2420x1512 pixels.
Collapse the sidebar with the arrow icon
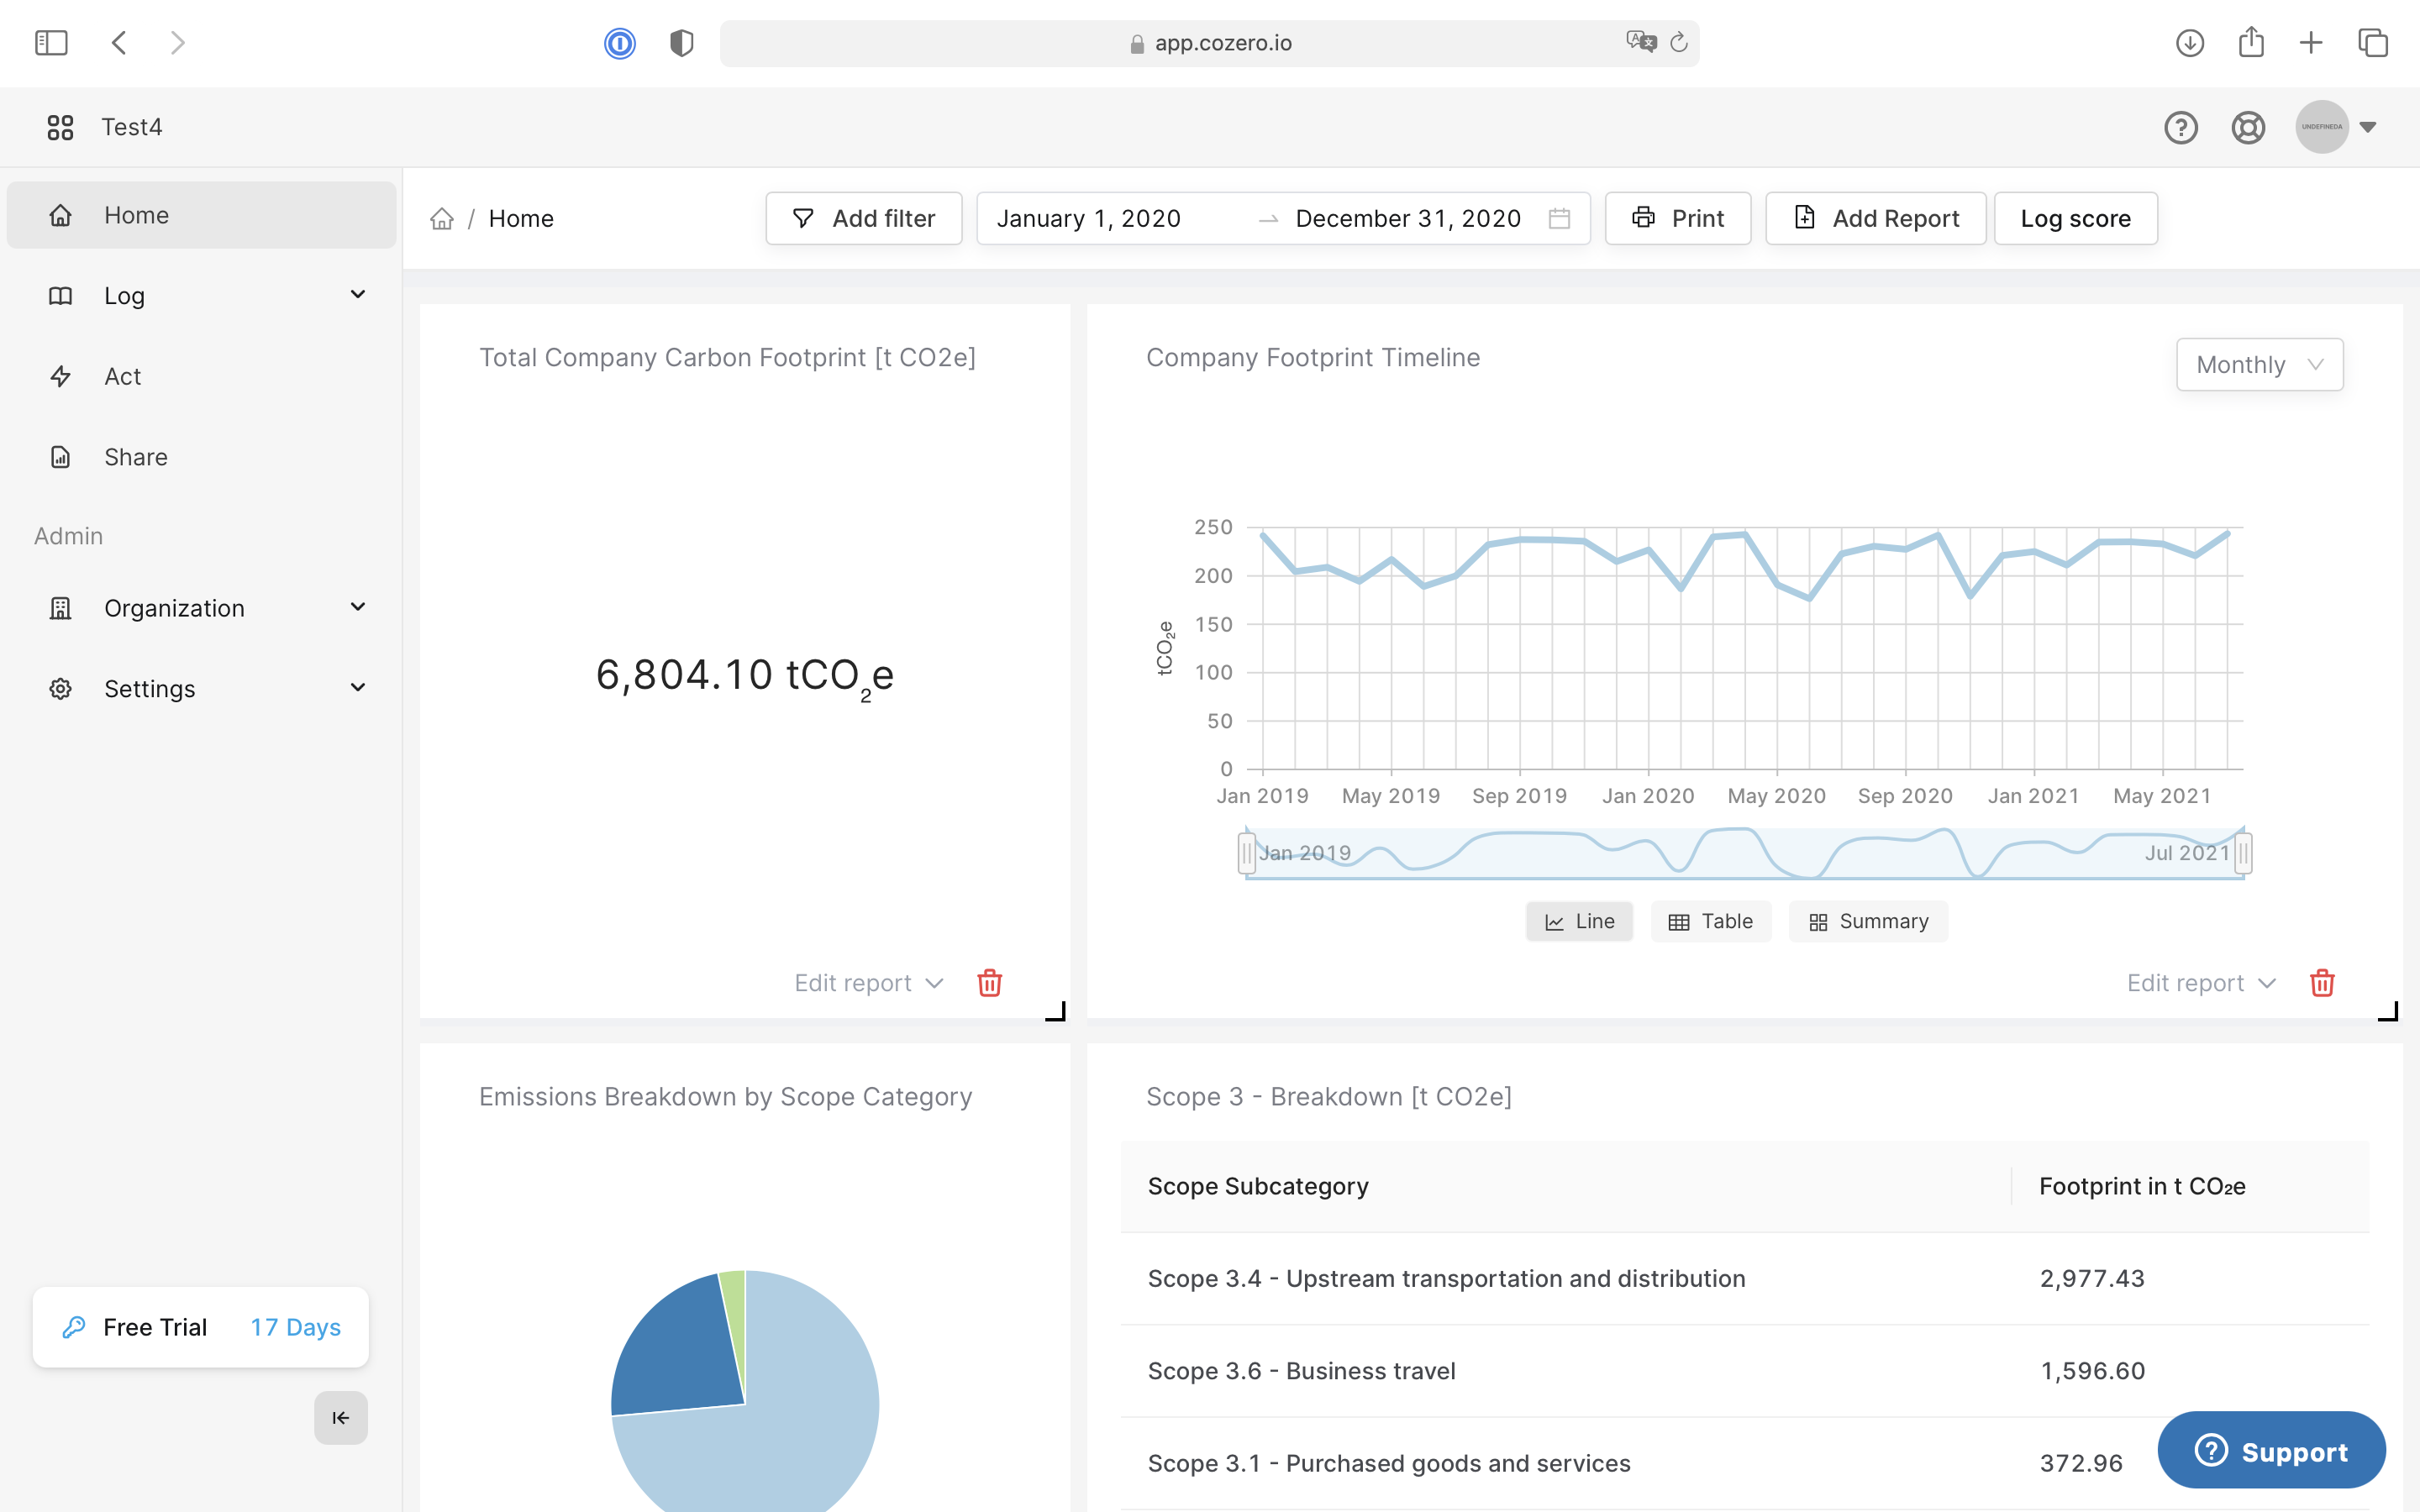[x=340, y=1417]
